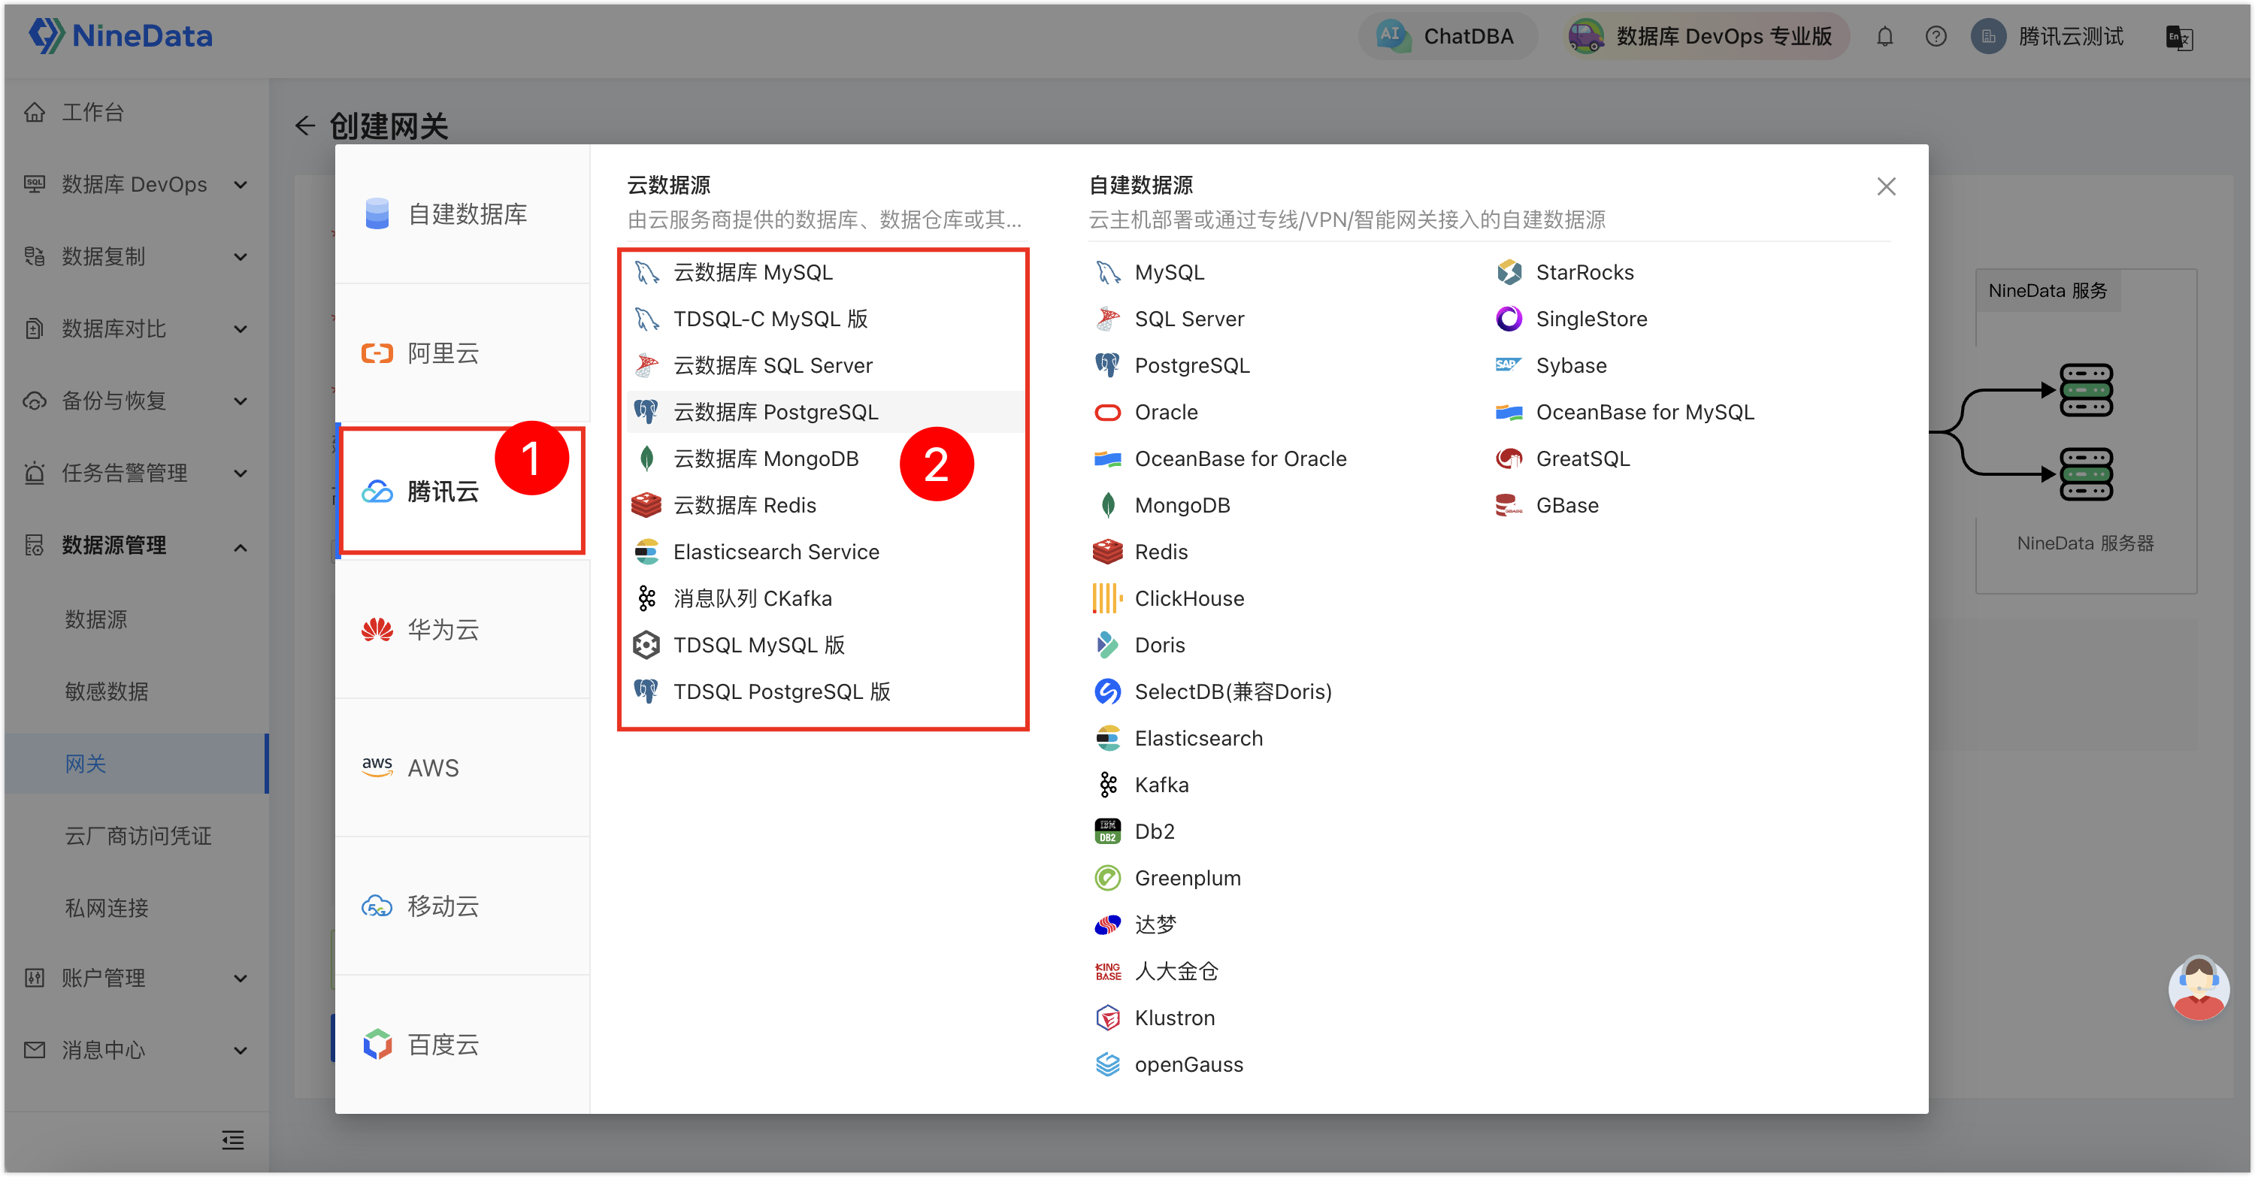
Task: Click the ChatDBA AI button
Action: 1446,37
